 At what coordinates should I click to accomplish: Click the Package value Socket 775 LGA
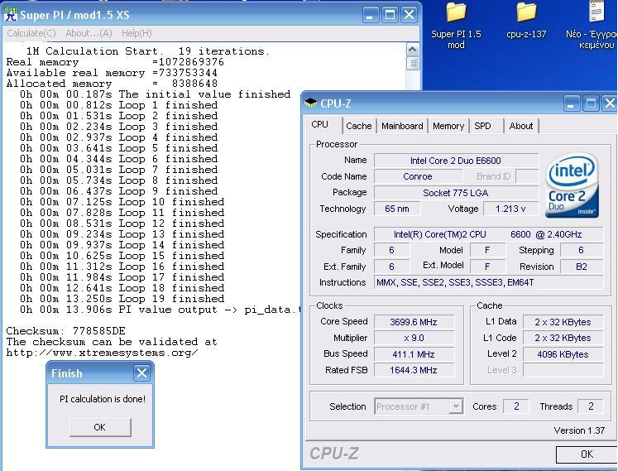[x=456, y=193]
